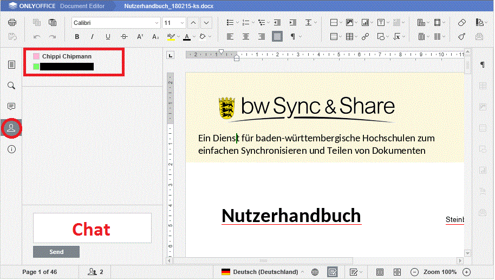Click the Paste icon
The width and height of the screenshot is (495, 280).
tap(53, 23)
